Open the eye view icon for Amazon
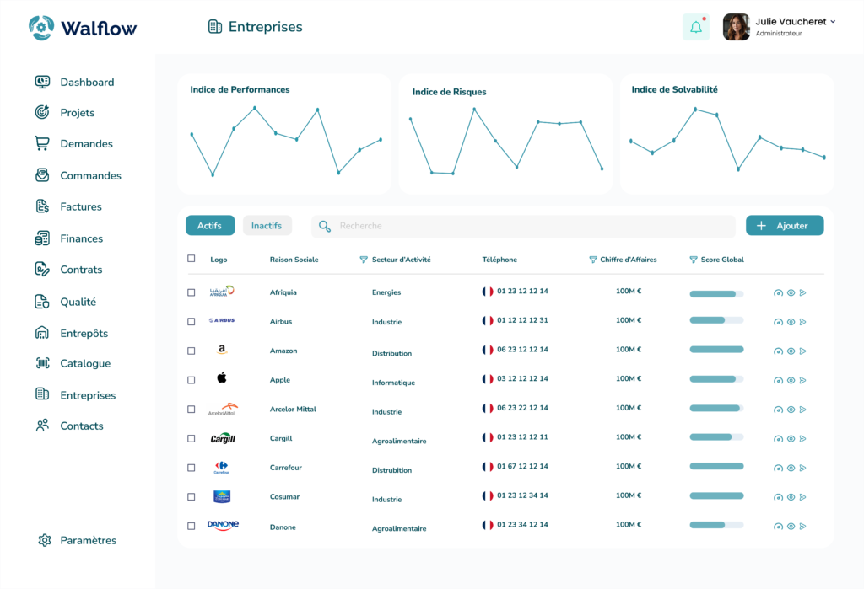 [x=790, y=350]
